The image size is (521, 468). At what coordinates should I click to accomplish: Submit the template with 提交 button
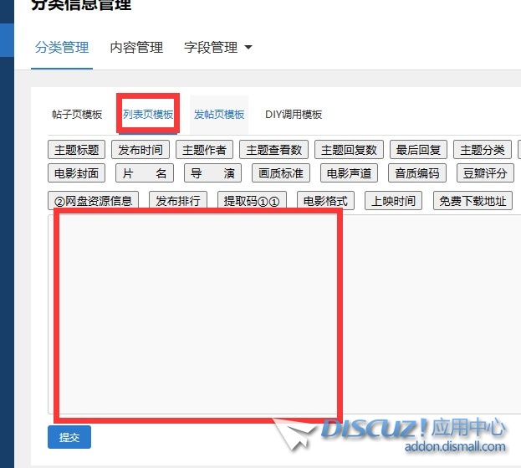(69, 437)
